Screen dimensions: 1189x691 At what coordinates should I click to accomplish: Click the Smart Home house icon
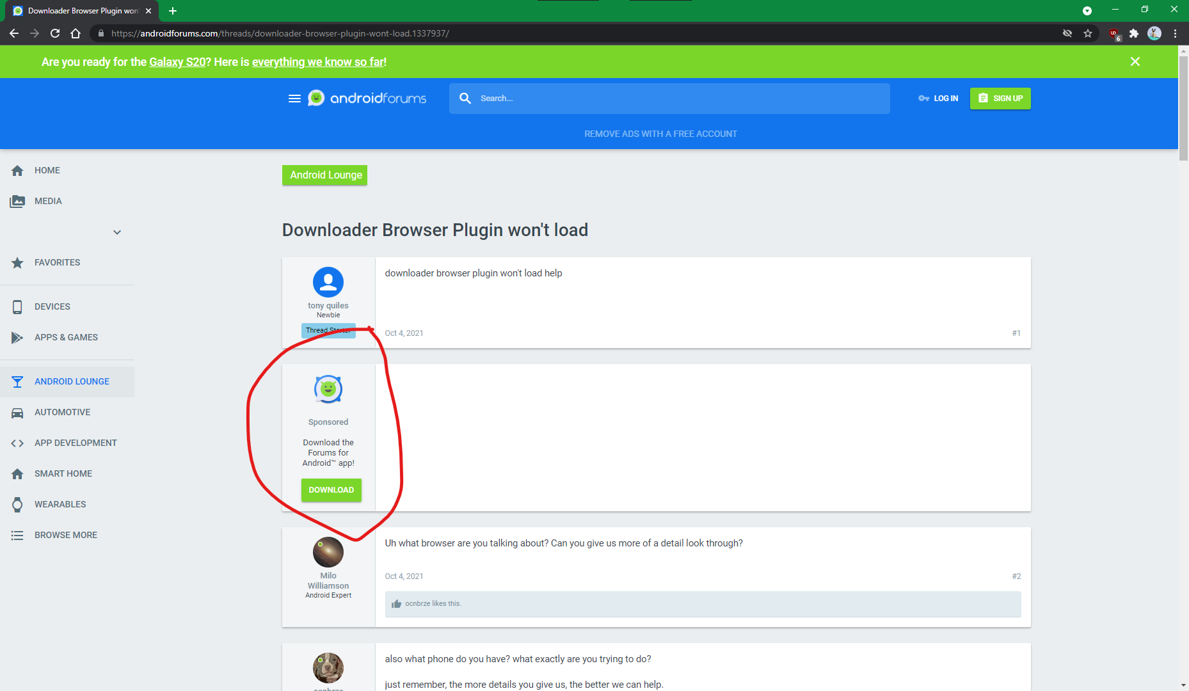tap(17, 473)
